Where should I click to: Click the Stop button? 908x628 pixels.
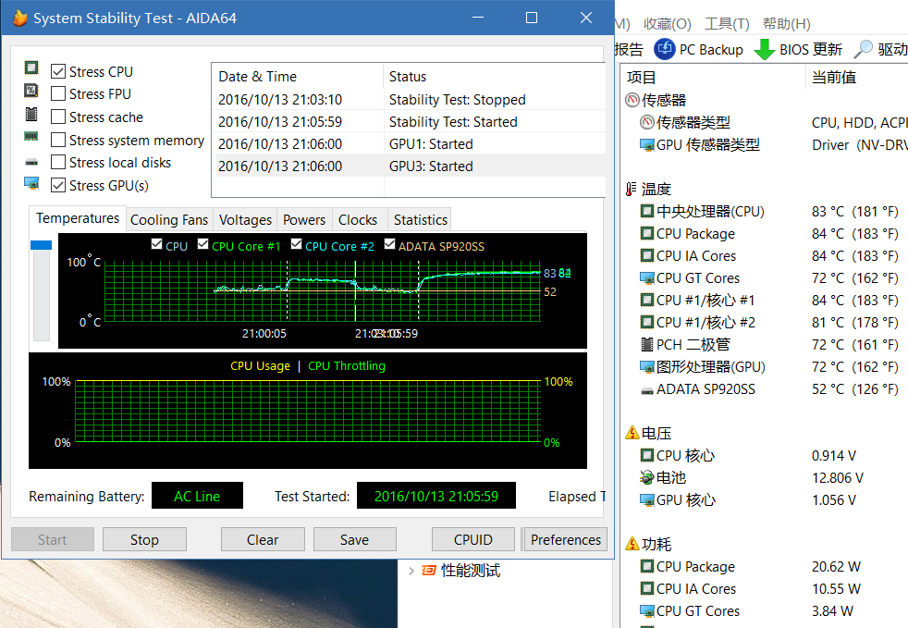pos(145,540)
